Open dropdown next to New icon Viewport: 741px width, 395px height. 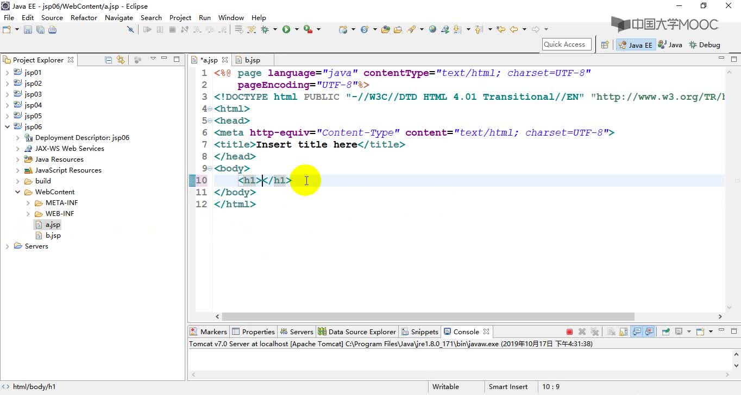[17, 29]
